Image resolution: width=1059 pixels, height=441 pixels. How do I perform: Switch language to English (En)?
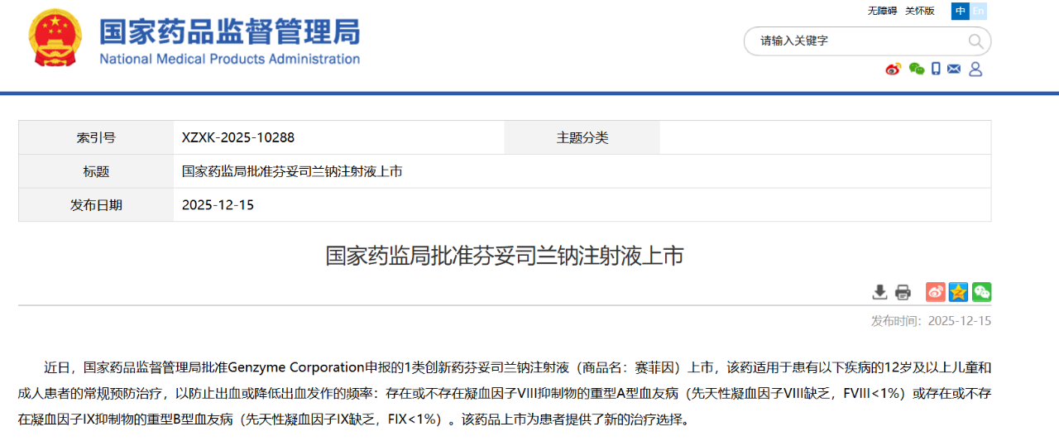point(979,11)
